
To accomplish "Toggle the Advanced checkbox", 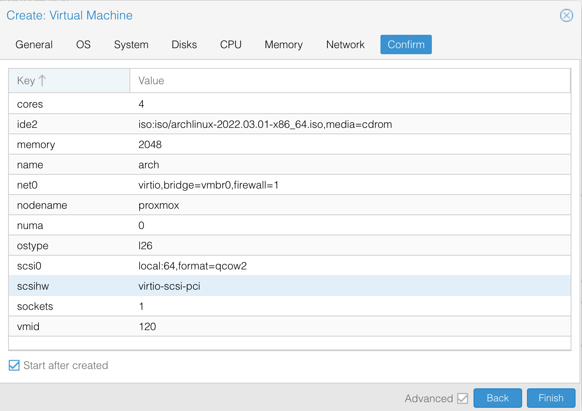I will (x=463, y=398).
